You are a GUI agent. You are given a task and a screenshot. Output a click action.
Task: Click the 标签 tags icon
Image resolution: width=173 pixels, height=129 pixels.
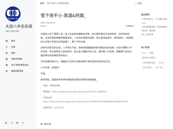pos(7,53)
